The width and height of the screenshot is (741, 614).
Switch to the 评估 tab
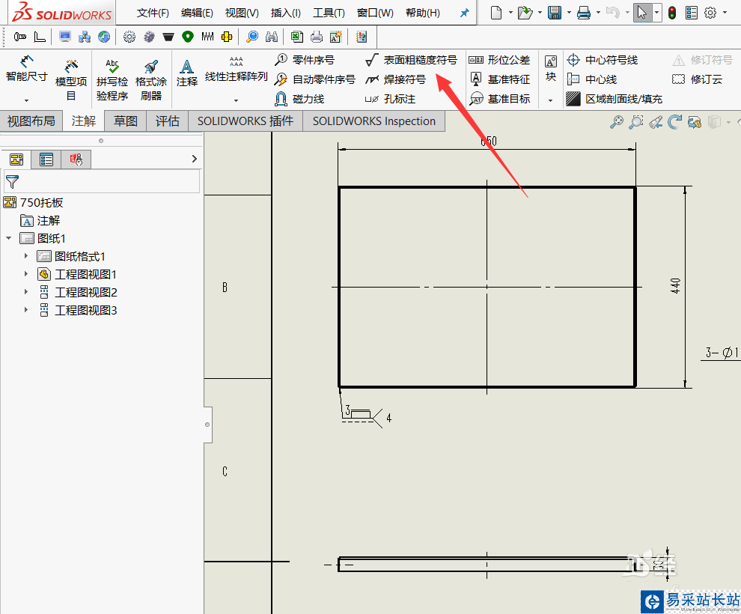click(x=168, y=121)
